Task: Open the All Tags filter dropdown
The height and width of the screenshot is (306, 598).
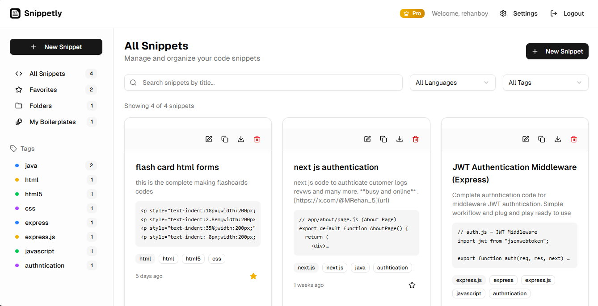Action: (545, 83)
